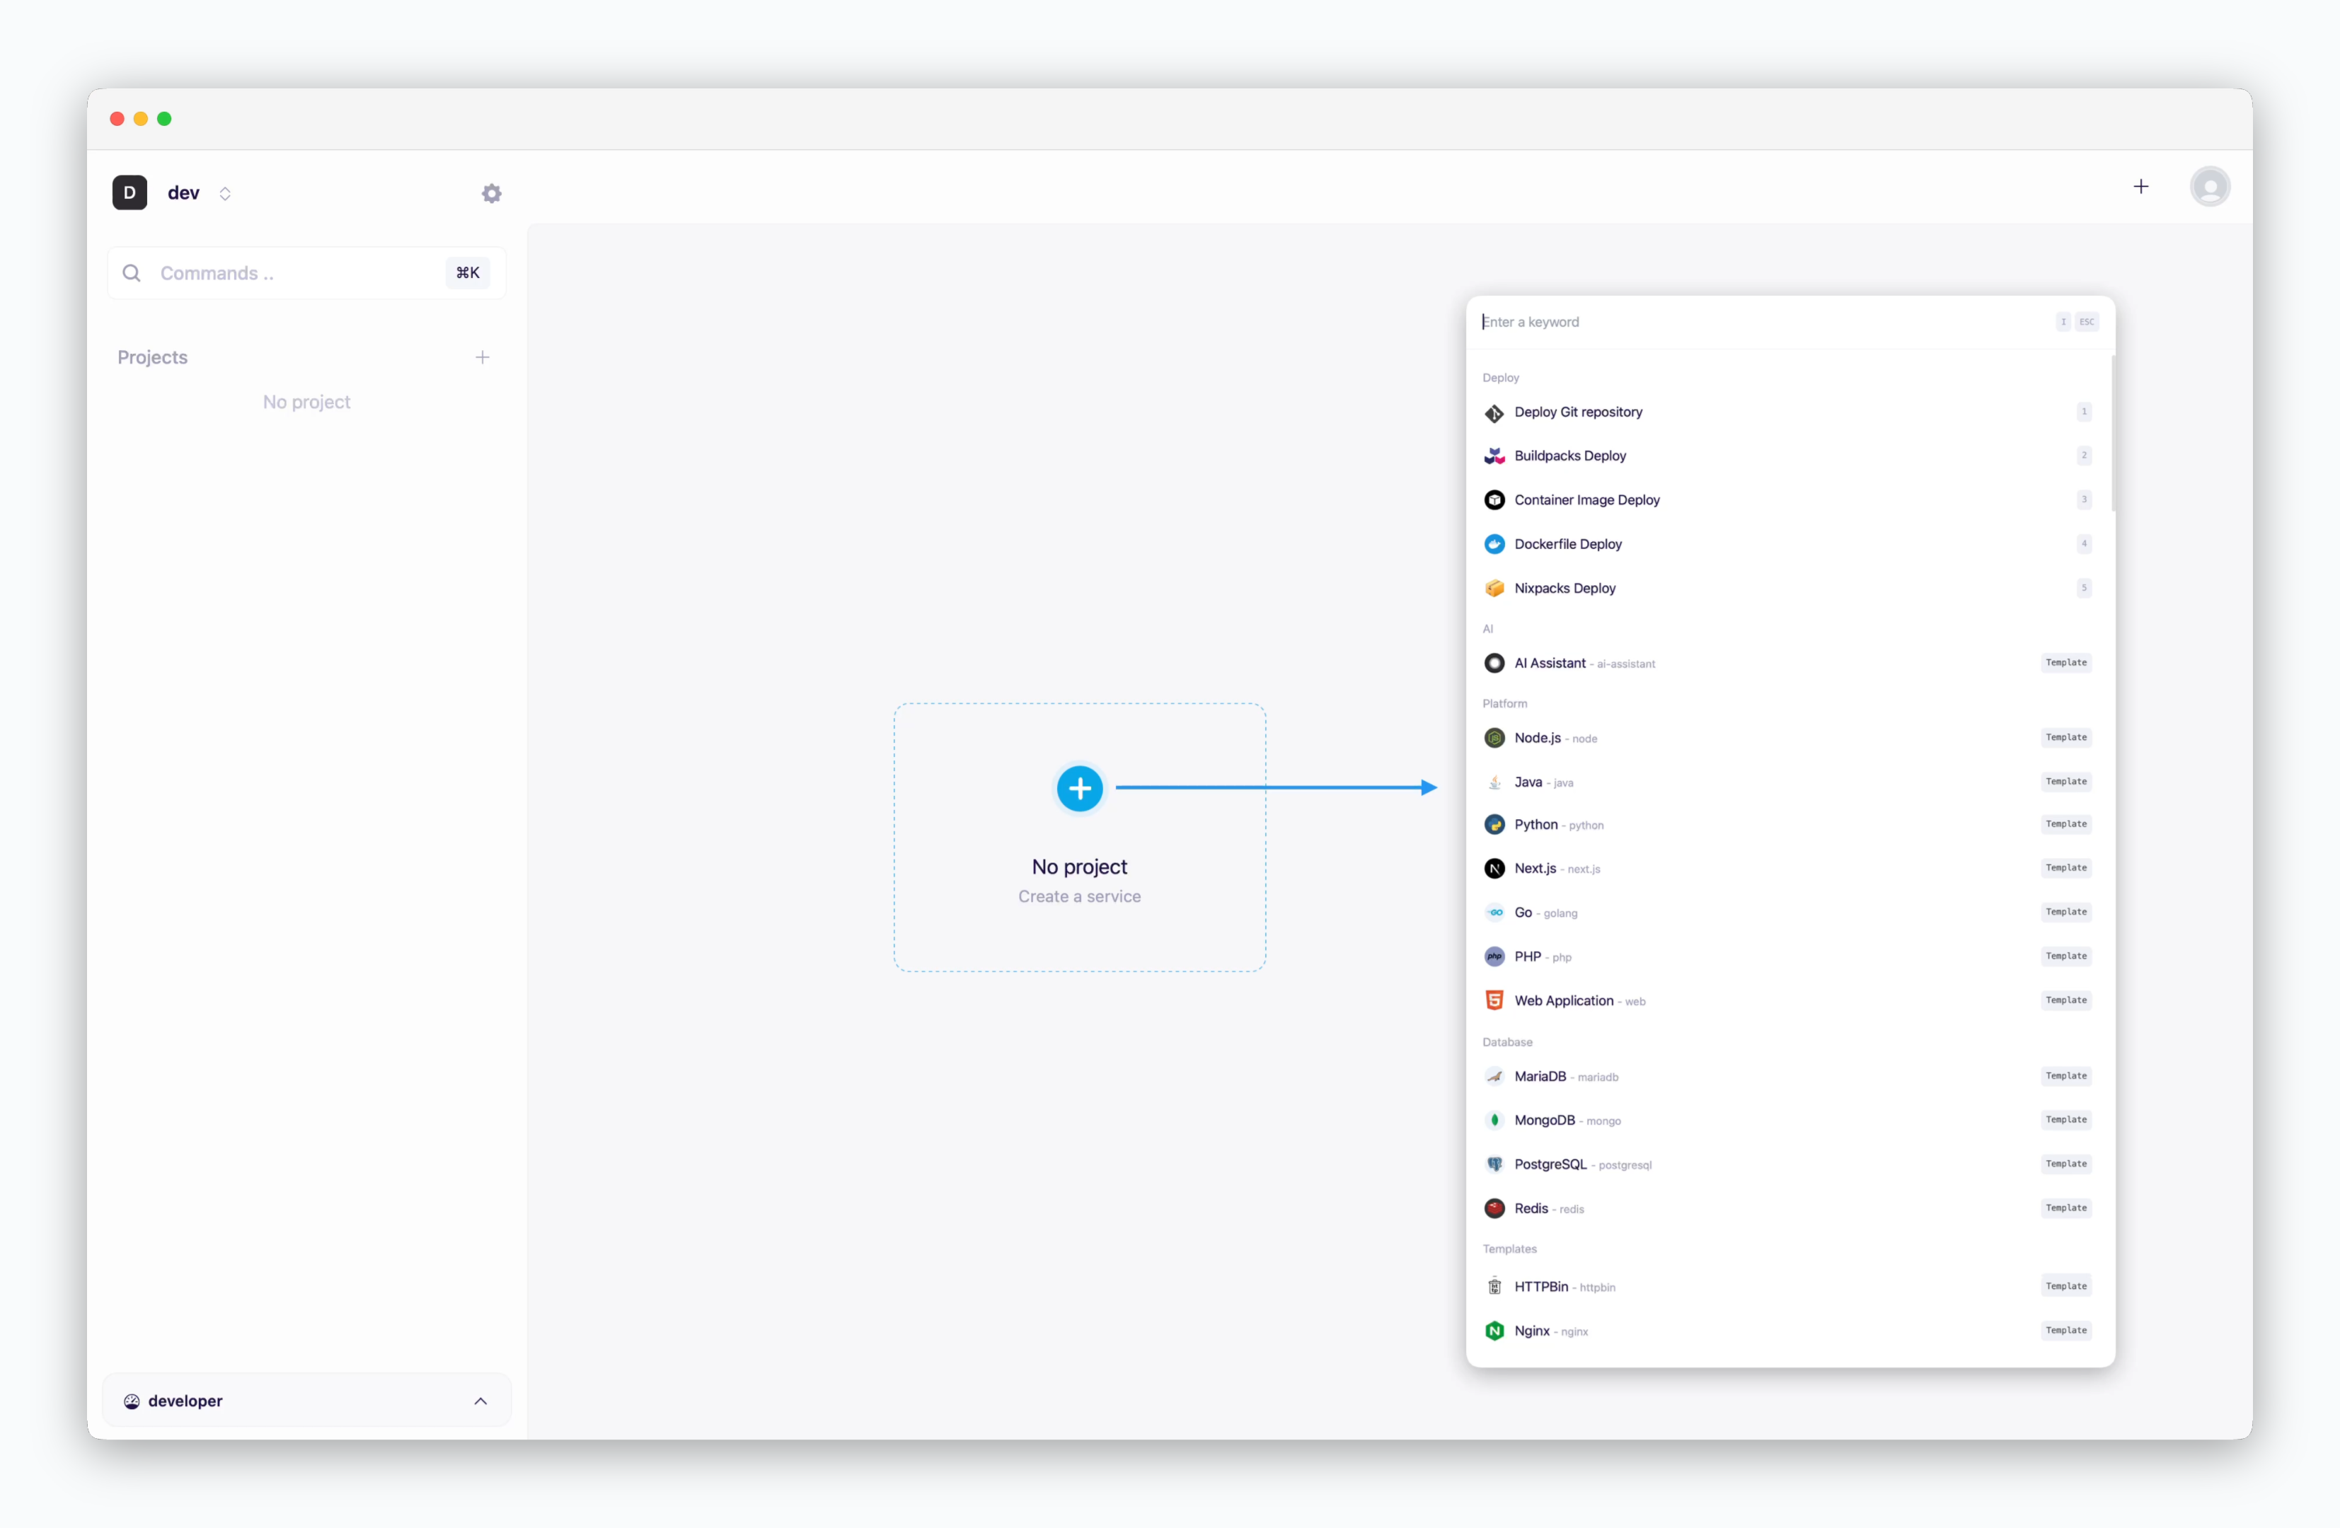This screenshot has width=2340, height=1528.
Task: Click the D workspace logo badge
Action: pos(129,192)
